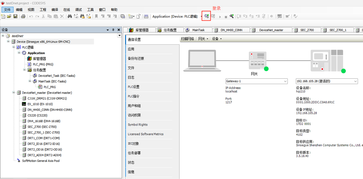Open the Gateway-1 dropdown list

pyautogui.click(x=285, y=81)
